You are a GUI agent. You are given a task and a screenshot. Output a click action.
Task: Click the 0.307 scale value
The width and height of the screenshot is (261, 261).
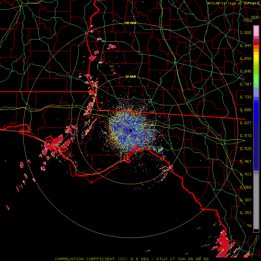(x=246, y=200)
